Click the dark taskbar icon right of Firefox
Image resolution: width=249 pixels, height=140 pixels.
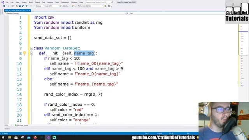pos(42,137)
